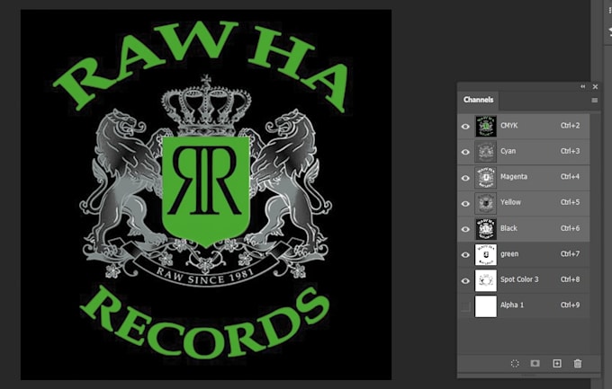Click the green RR shield in canvas
The image size is (612, 389).
point(206,190)
